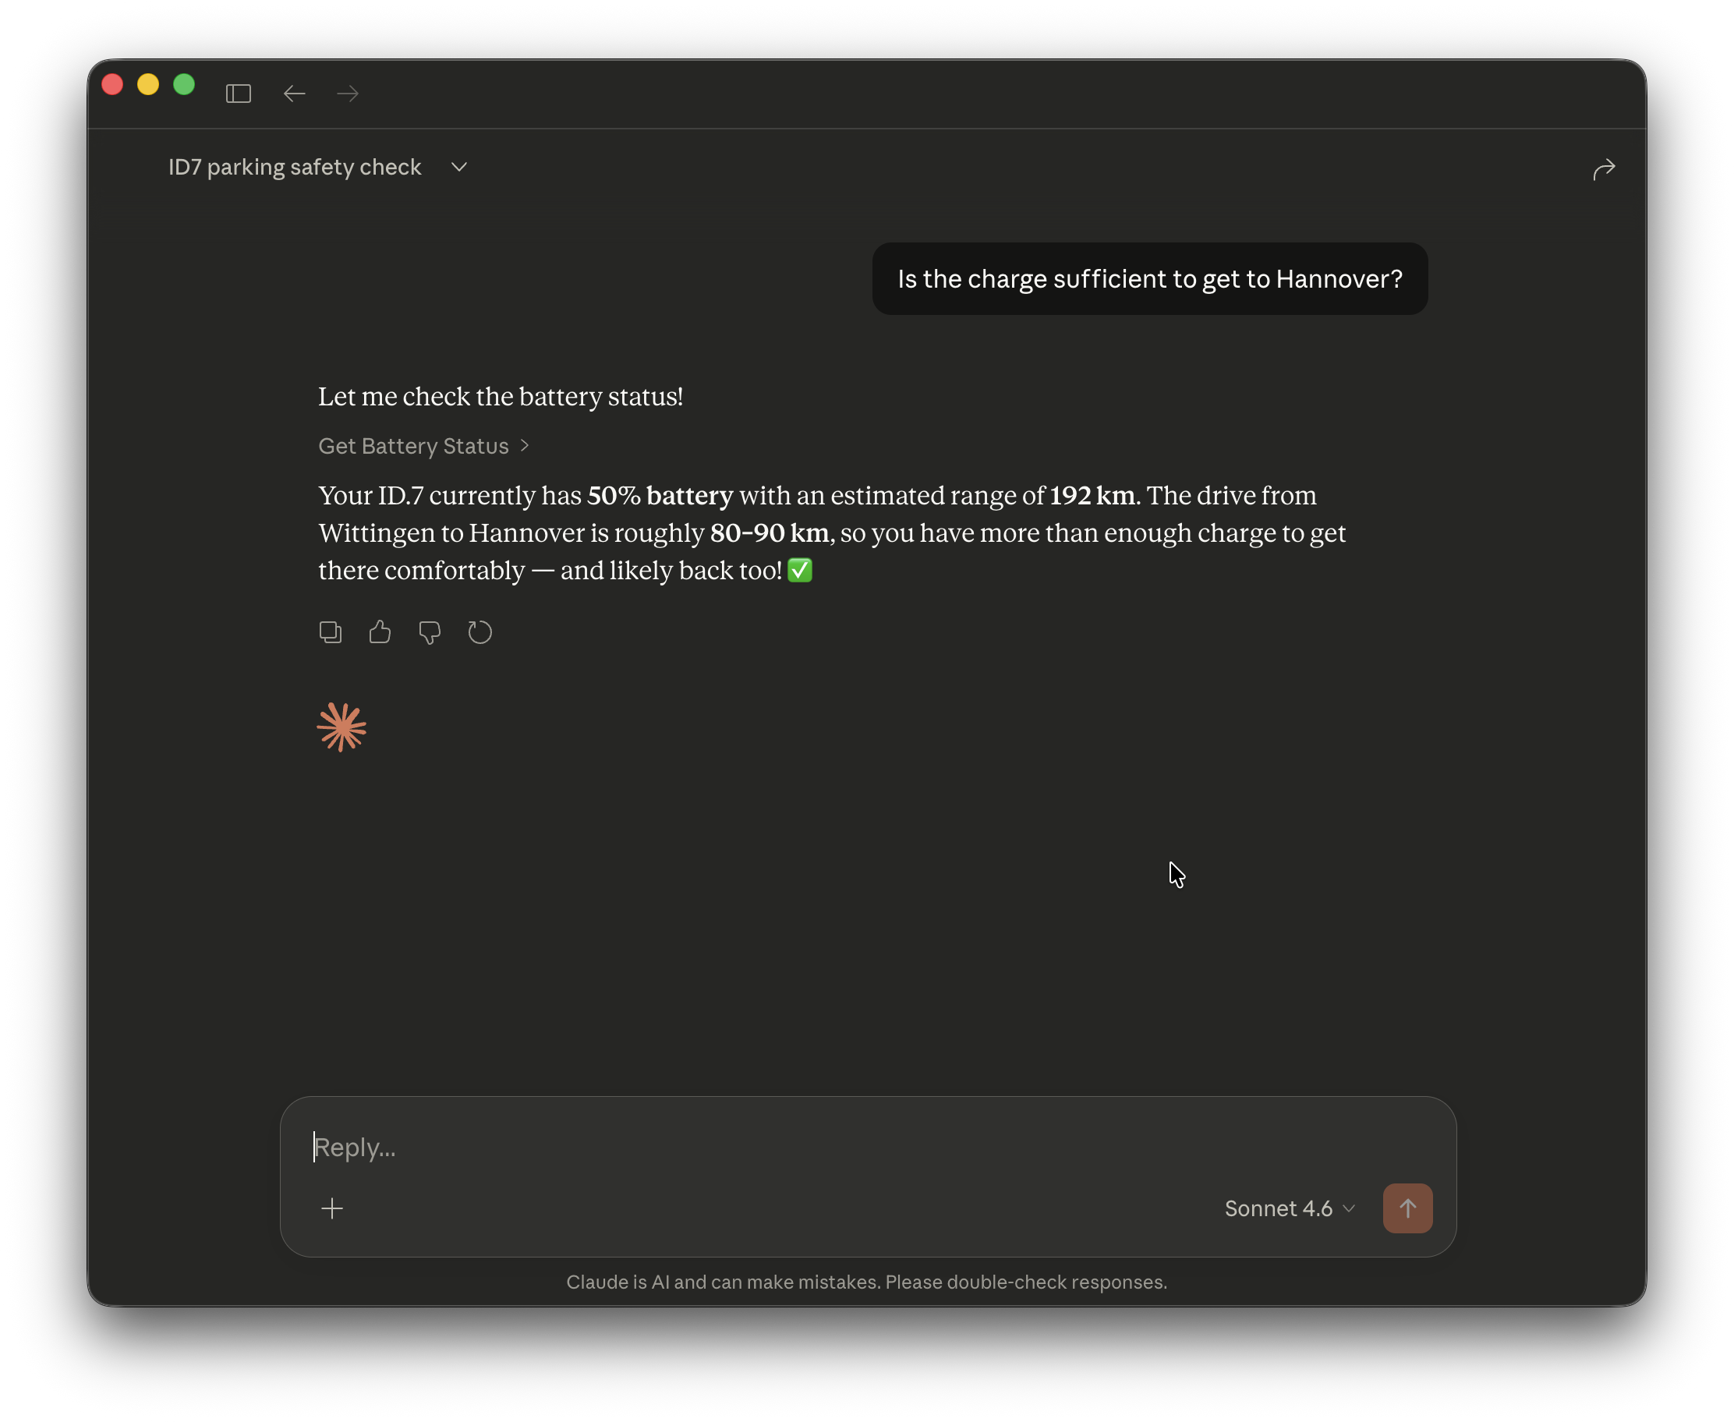Click the bold '192 km' range value

point(1092,496)
